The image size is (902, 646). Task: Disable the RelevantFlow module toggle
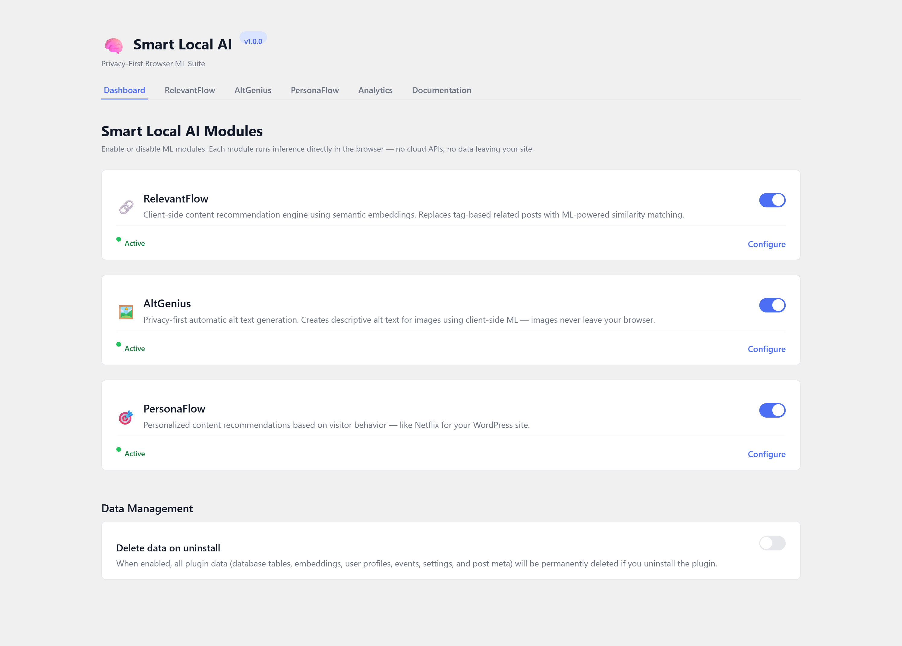(x=772, y=200)
